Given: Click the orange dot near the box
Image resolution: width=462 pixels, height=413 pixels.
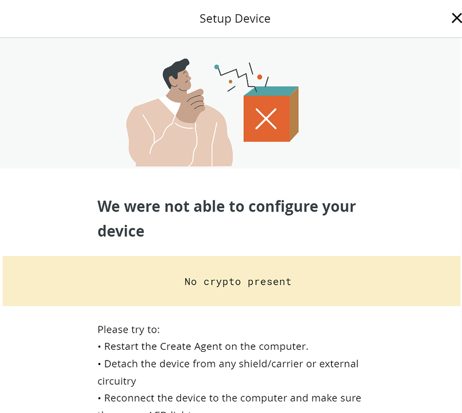Looking at the screenshot, I should (260, 77).
